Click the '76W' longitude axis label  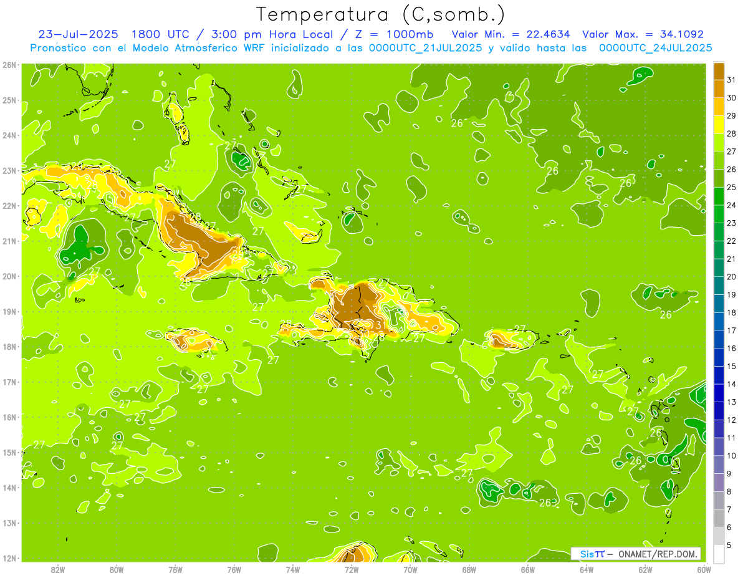click(x=234, y=570)
